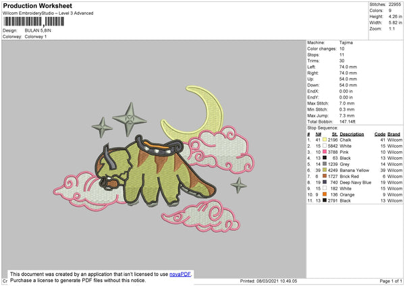Screen dimensions: 405x286
Task: Select the 'Banana Yellow' description text
Action: [x=354, y=171]
